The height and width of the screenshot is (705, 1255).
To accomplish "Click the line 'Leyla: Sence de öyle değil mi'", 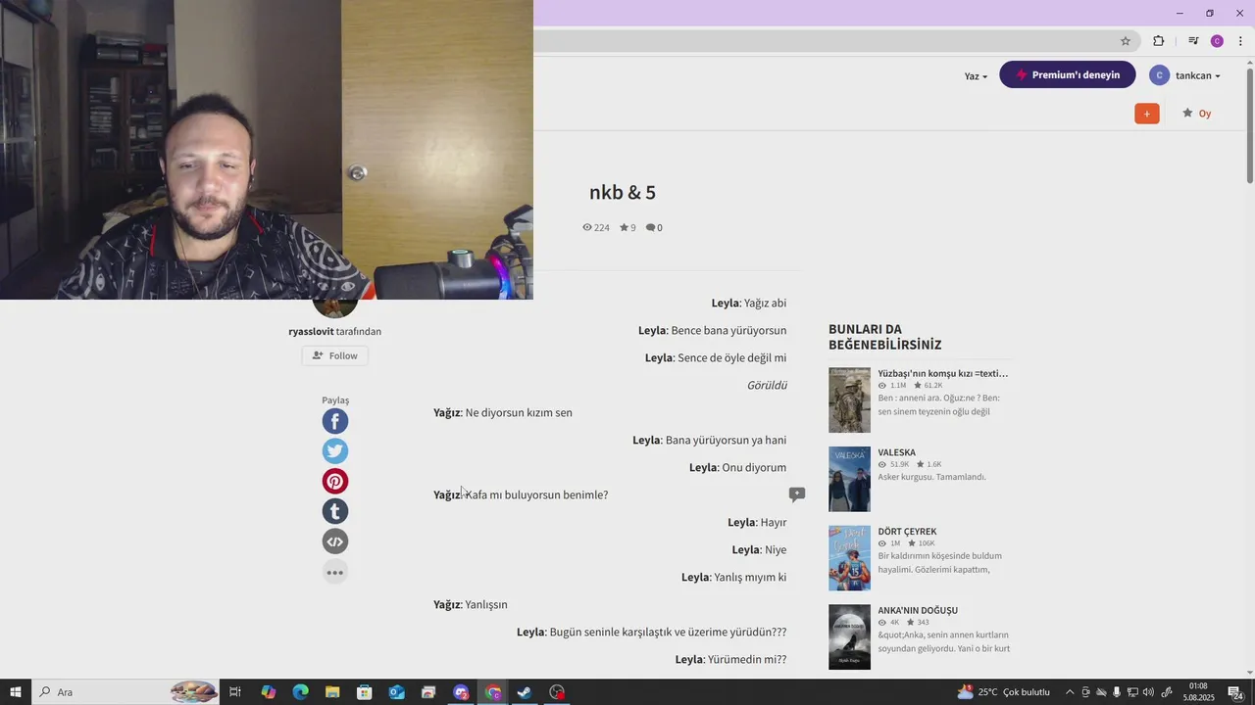I will [x=716, y=358].
